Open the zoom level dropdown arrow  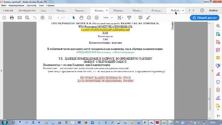(112, 18)
